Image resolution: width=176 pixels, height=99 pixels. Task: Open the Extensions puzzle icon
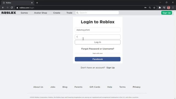pyautogui.click(x=160, y=8)
